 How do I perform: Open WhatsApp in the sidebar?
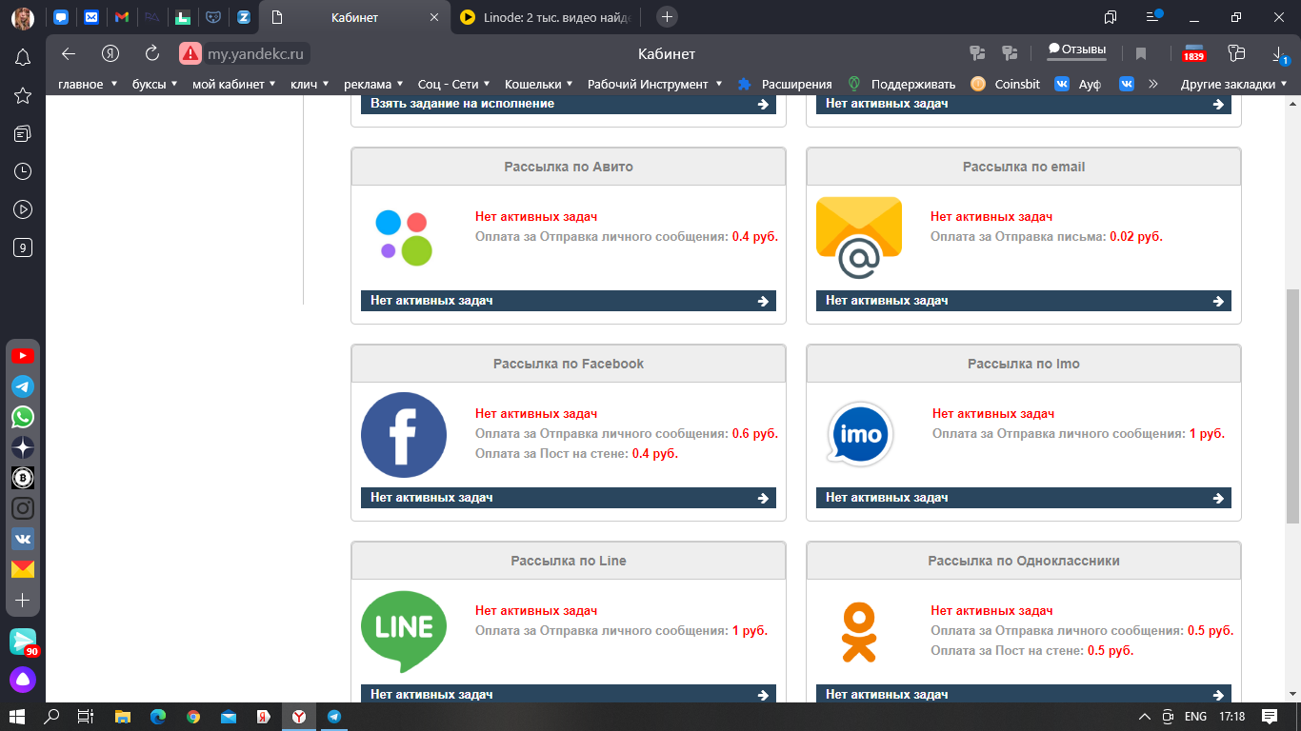tap(23, 417)
